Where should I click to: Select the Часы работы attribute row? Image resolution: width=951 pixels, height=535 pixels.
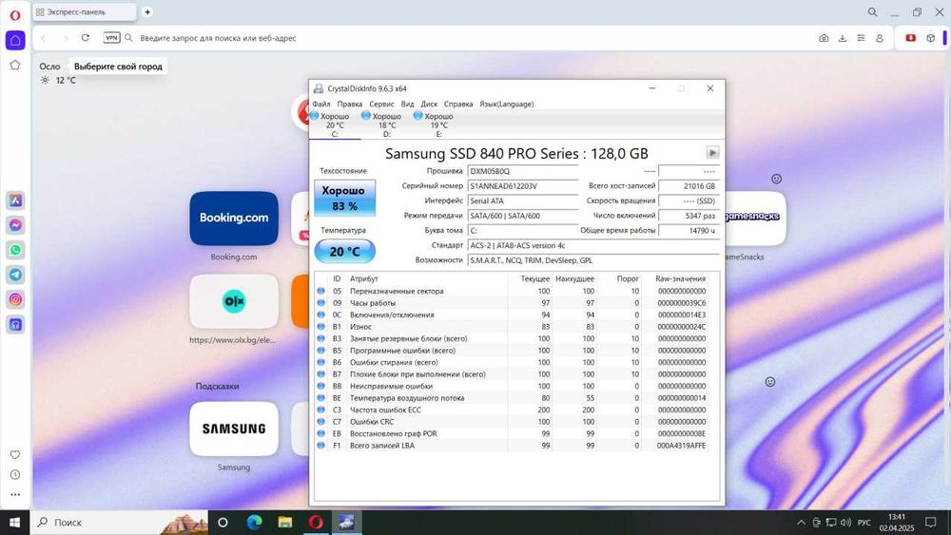tap(513, 303)
